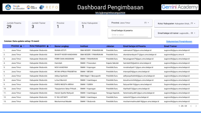Click the name FAIRYU MUQITA ARIFAH
The image size is (201, 113).
[64, 84]
